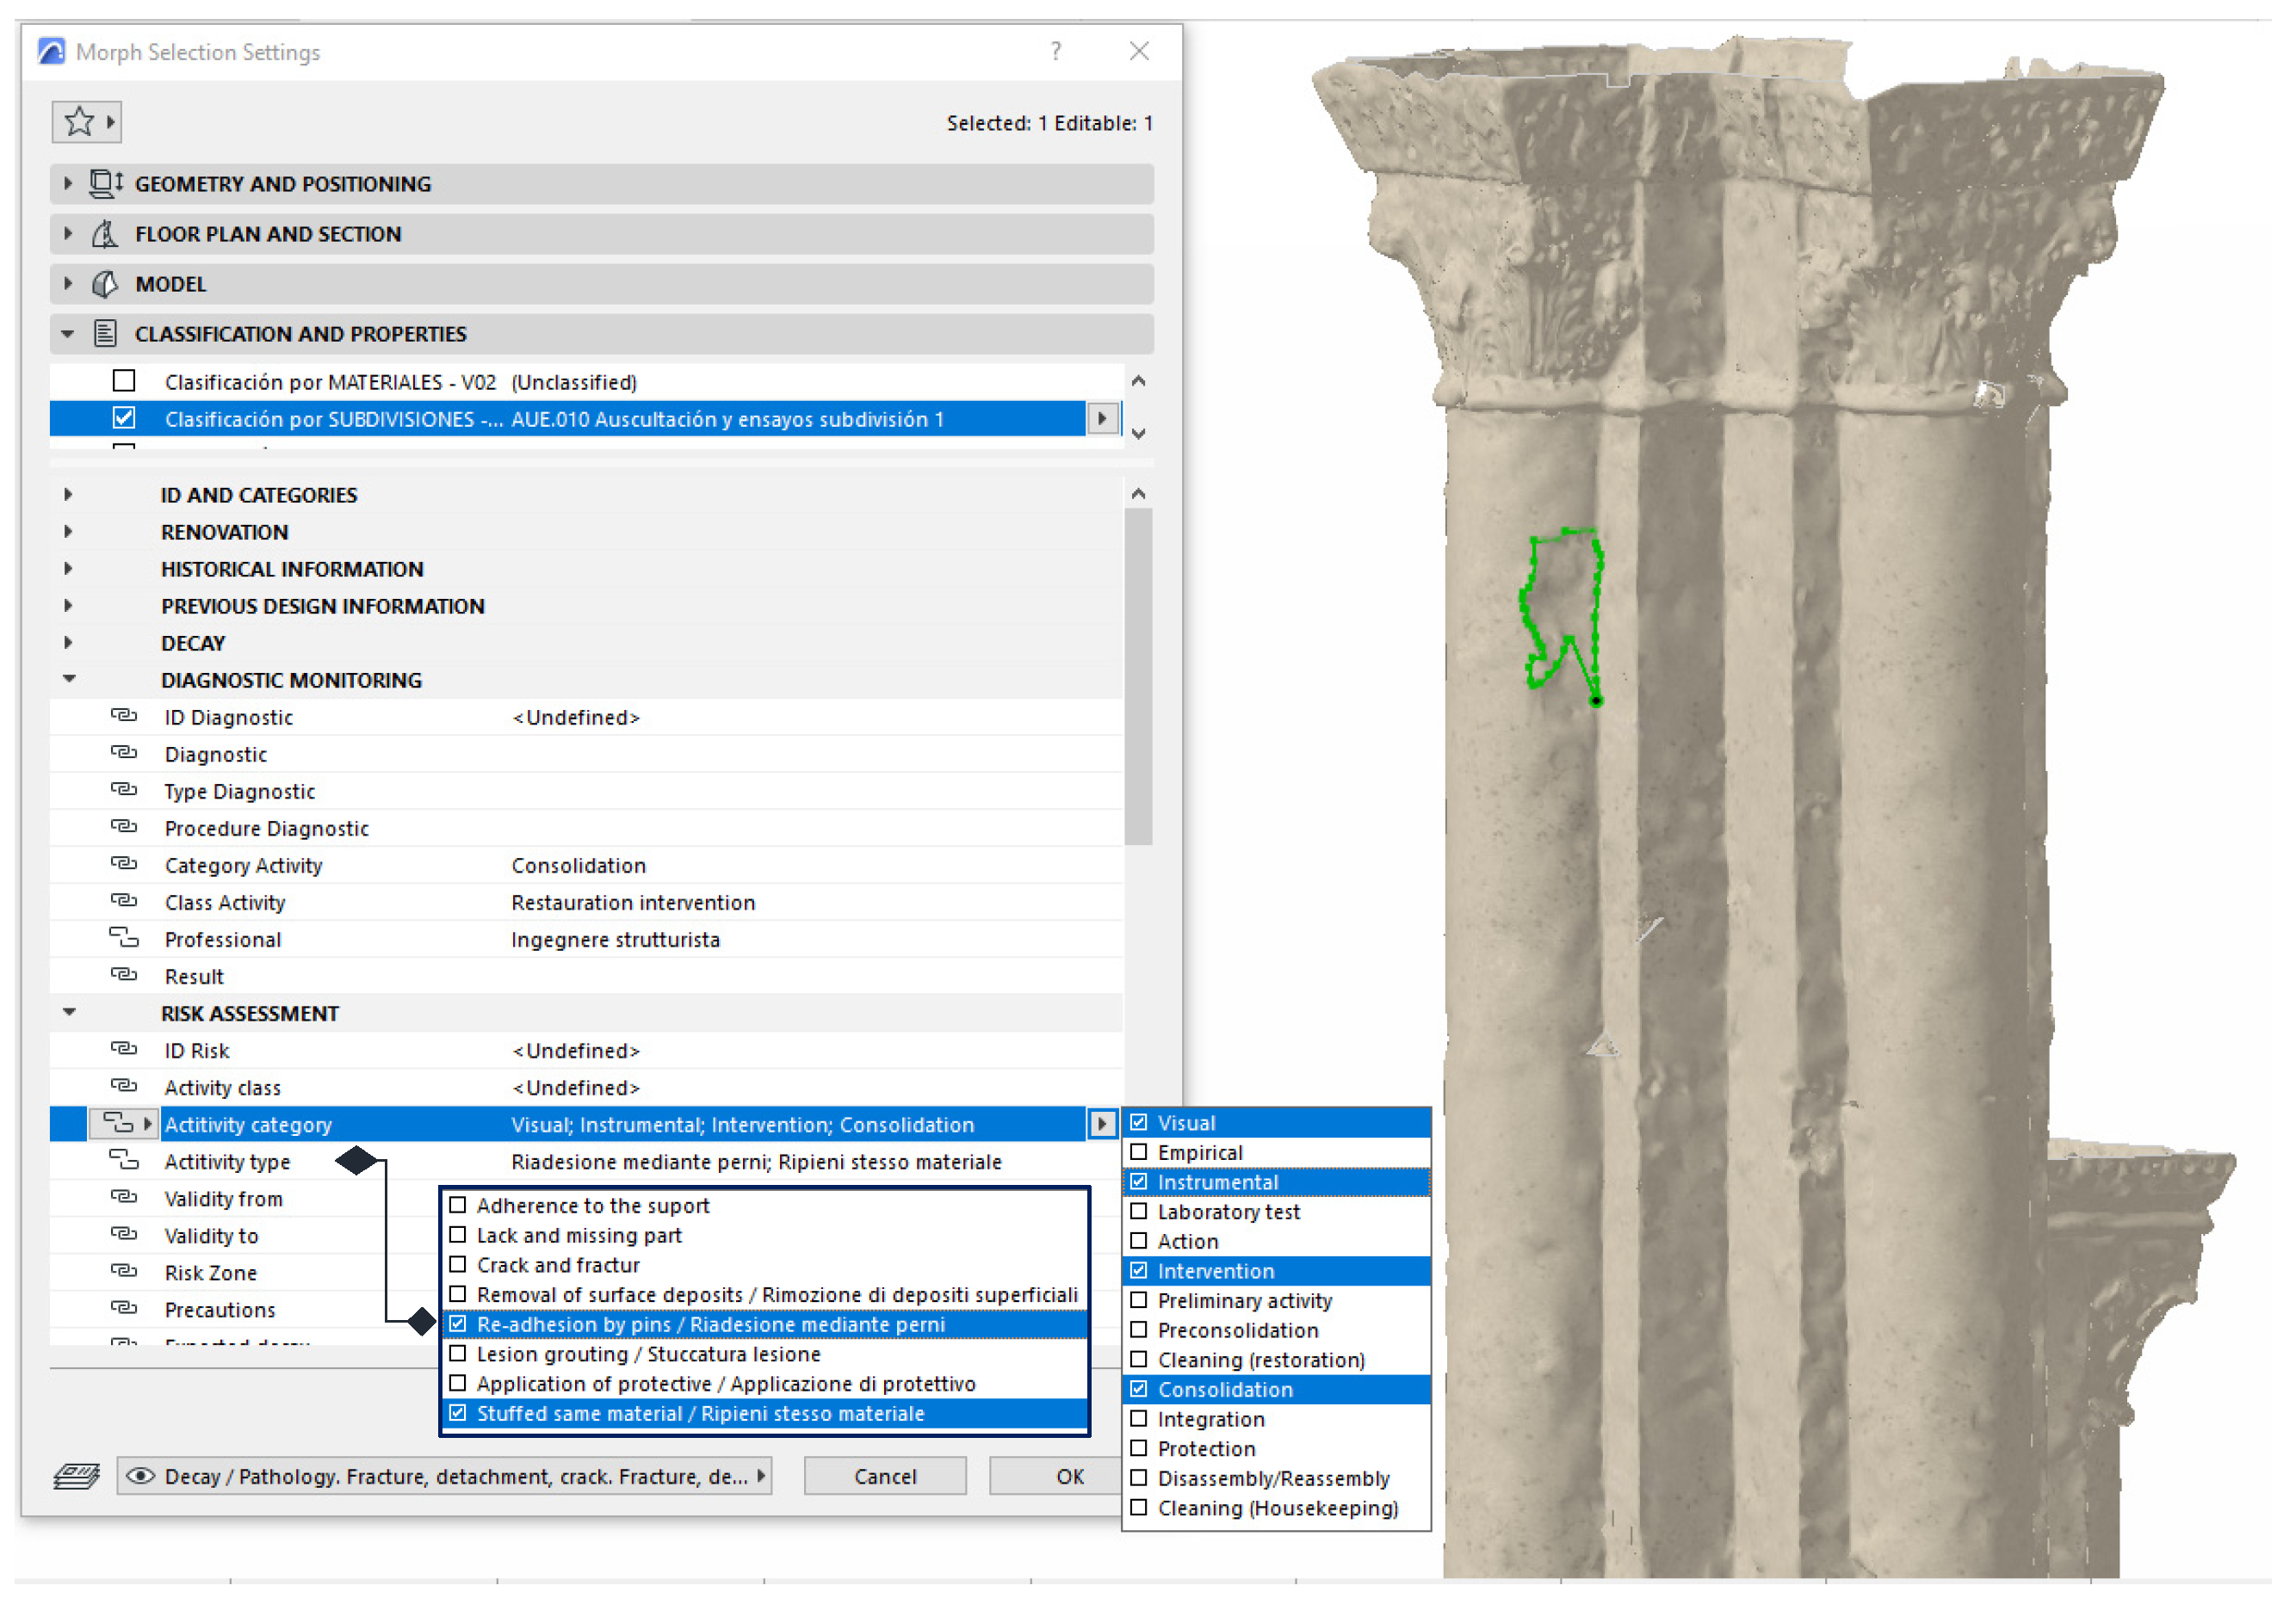Click the eye icon in the layer selector
Image resolution: width=2296 pixels, height=1604 pixels.
click(140, 1476)
